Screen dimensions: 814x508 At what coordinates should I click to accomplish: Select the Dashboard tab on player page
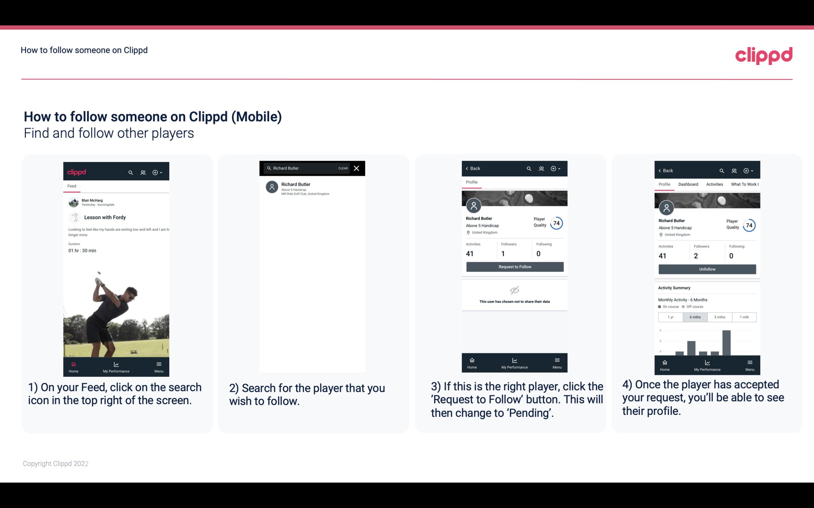[689, 184]
